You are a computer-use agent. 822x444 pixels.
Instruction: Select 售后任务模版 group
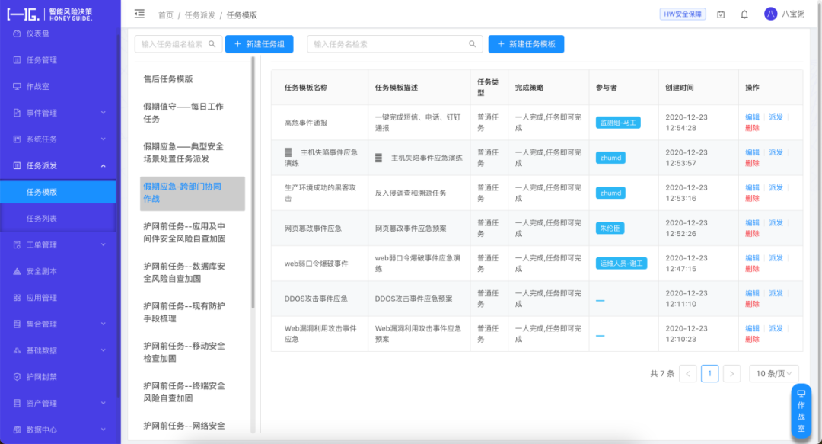(x=168, y=78)
